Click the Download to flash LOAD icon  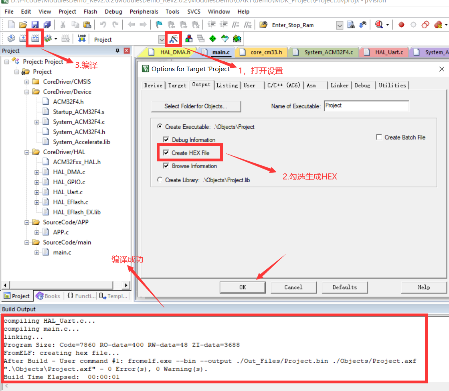pos(82,39)
